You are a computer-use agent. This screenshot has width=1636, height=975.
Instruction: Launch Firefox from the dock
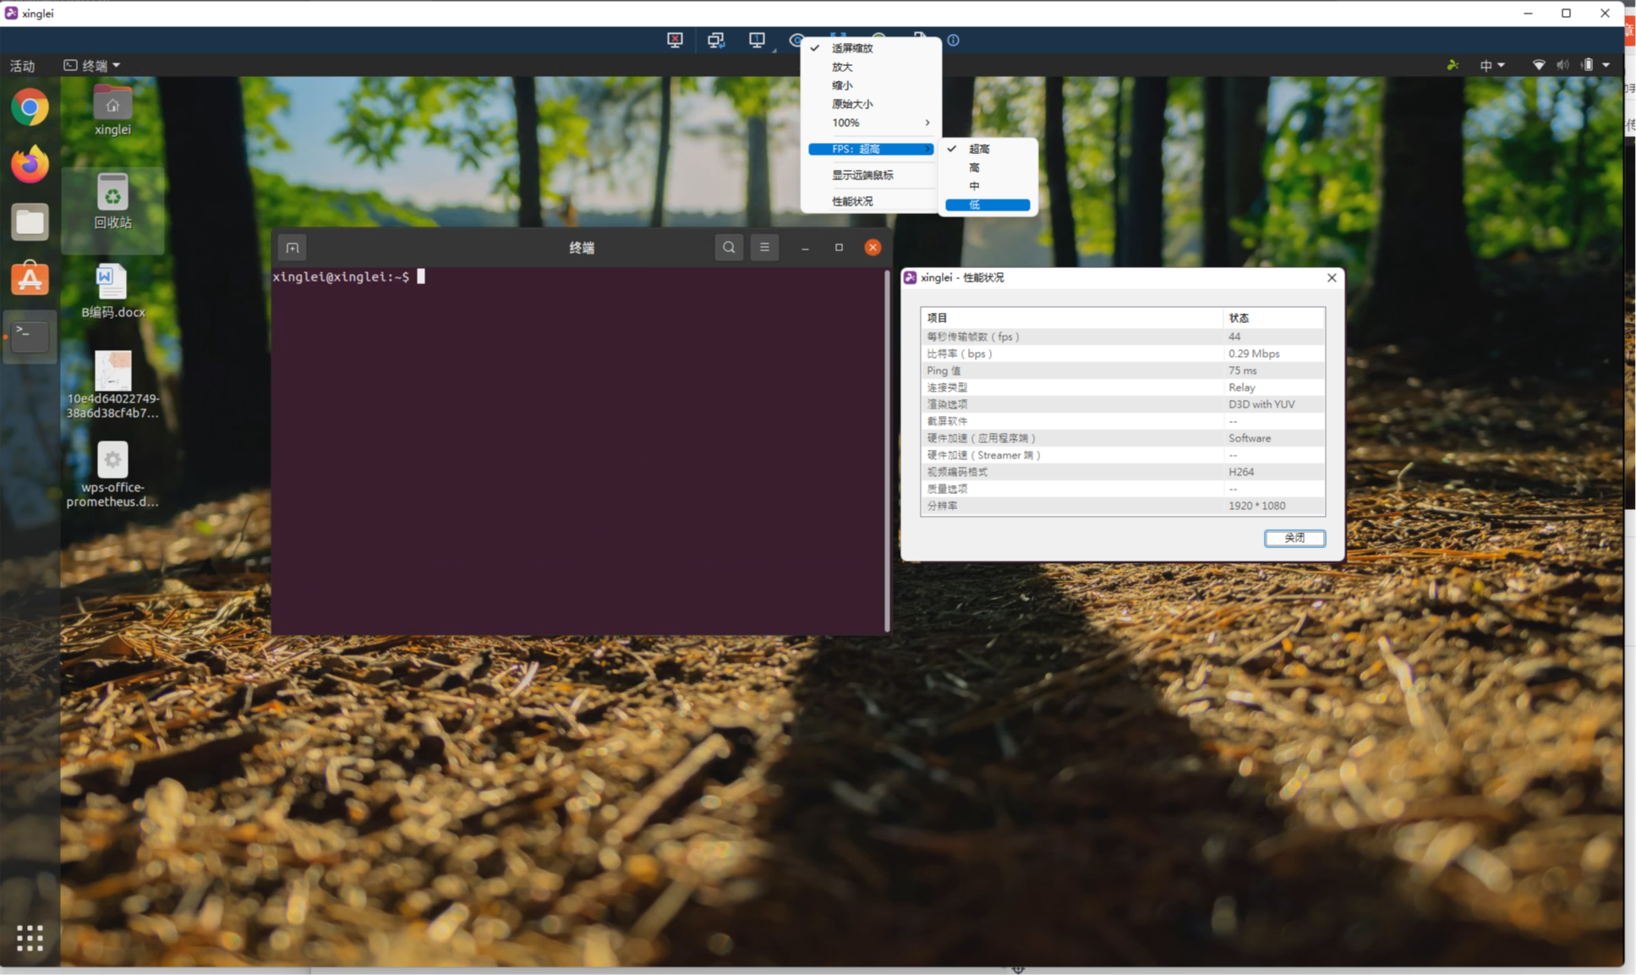[30, 164]
